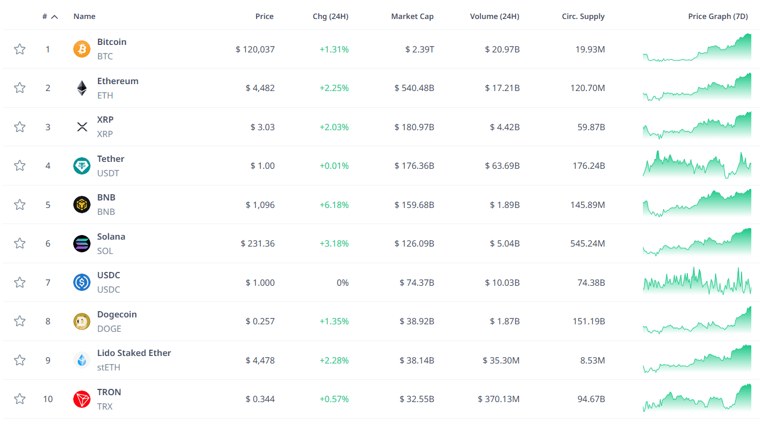The image size is (764, 428).
Task: Sort table by Market Cap header
Action: click(412, 17)
